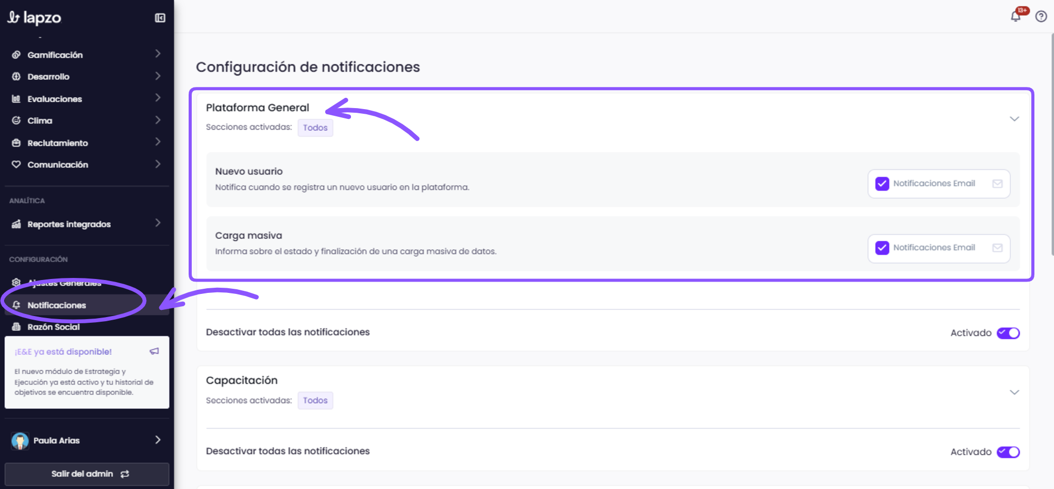Click the Gamificación sidebar icon
This screenshot has width=1054, height=489.
click(16, 55)
